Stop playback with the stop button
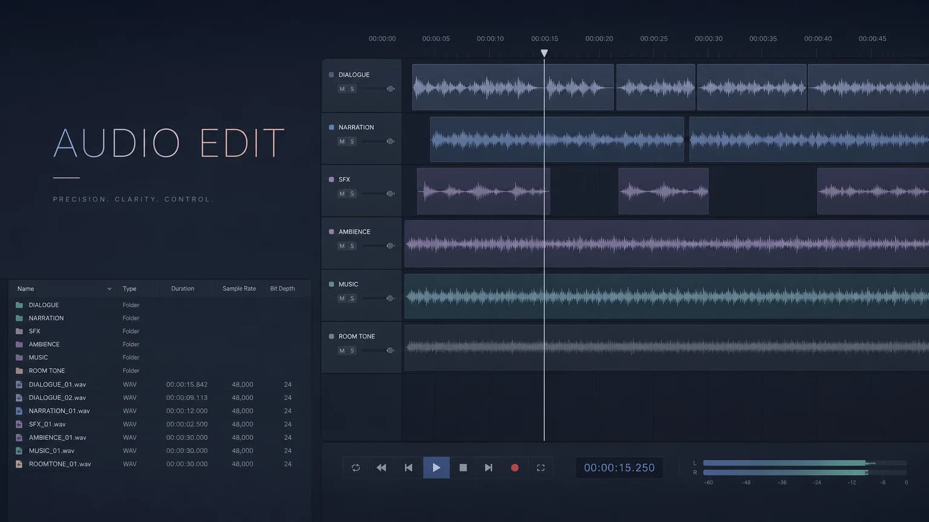 (463, 468)
